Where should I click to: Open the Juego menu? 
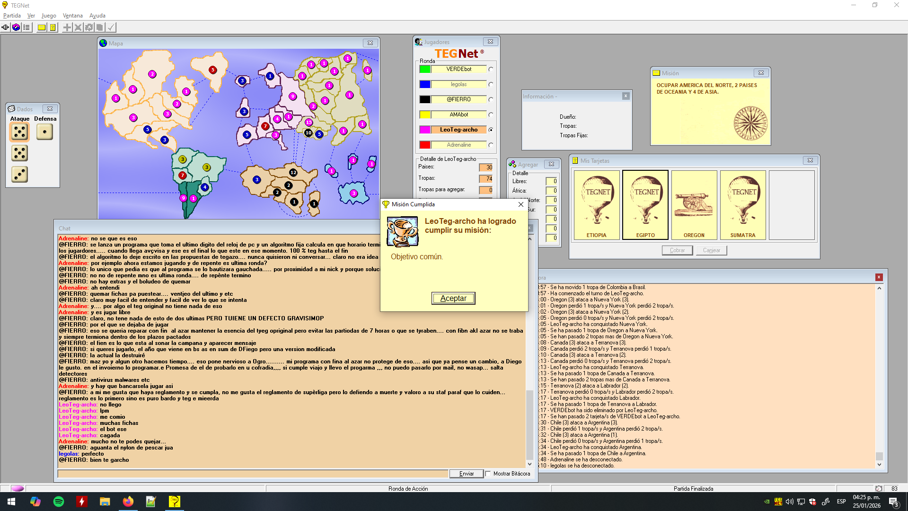49,16
